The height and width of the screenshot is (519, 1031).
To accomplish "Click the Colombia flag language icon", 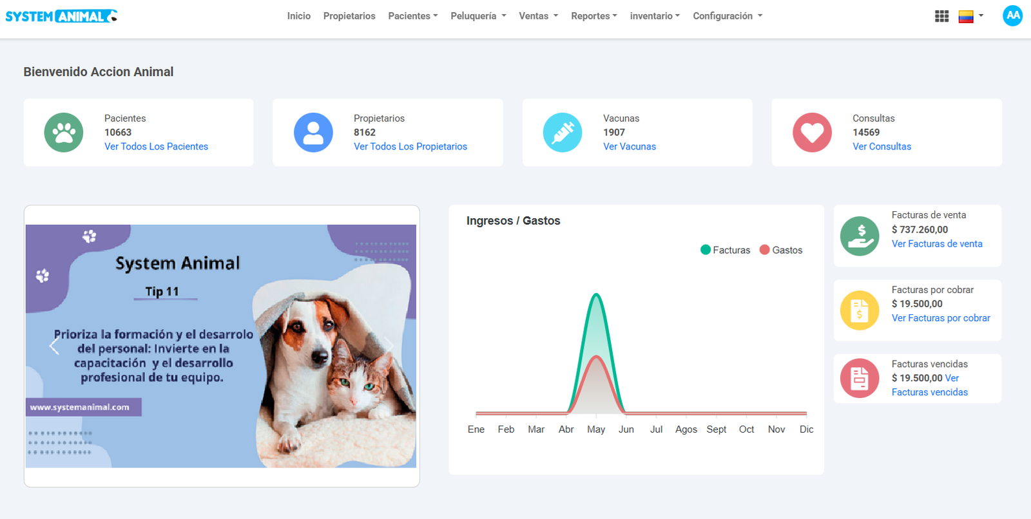I will (x=965, y=16).
